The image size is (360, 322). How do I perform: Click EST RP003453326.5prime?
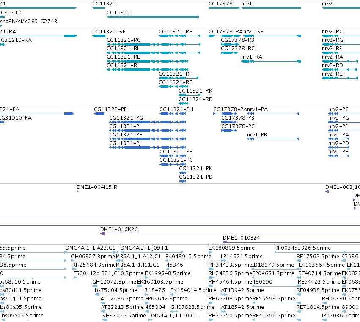[x=302, y=248]
